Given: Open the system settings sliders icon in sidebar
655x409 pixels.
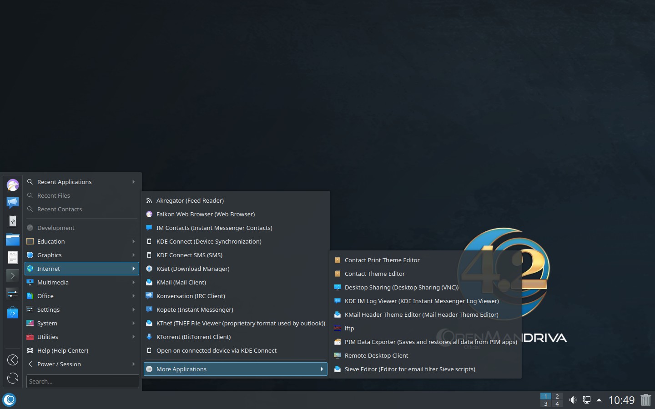Looking at the screenshot, I should pyautogui.click(x=13, y=294).
